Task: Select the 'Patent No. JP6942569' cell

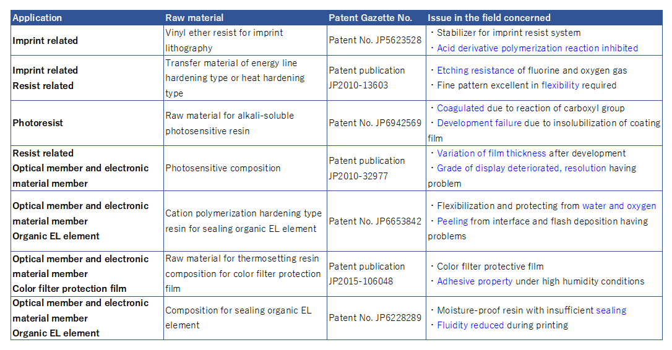Action: [376, 123]
